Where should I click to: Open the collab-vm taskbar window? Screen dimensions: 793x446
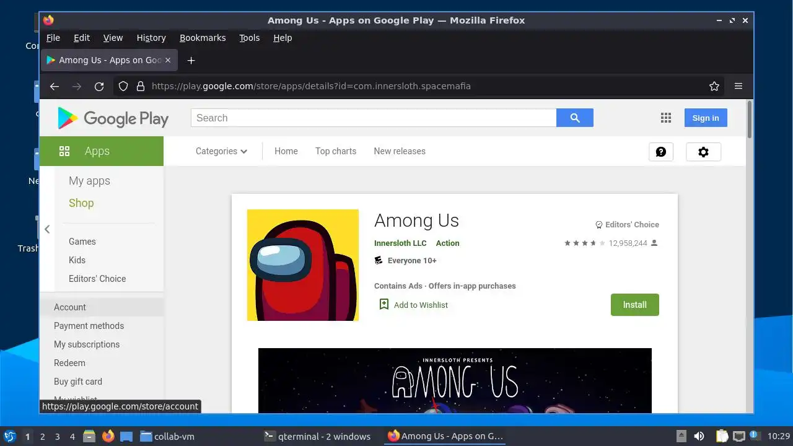[x=167, y=436]
